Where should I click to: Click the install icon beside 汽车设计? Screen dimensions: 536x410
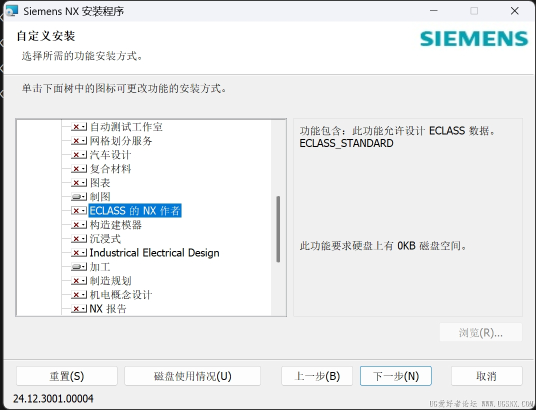coord(79,155)
